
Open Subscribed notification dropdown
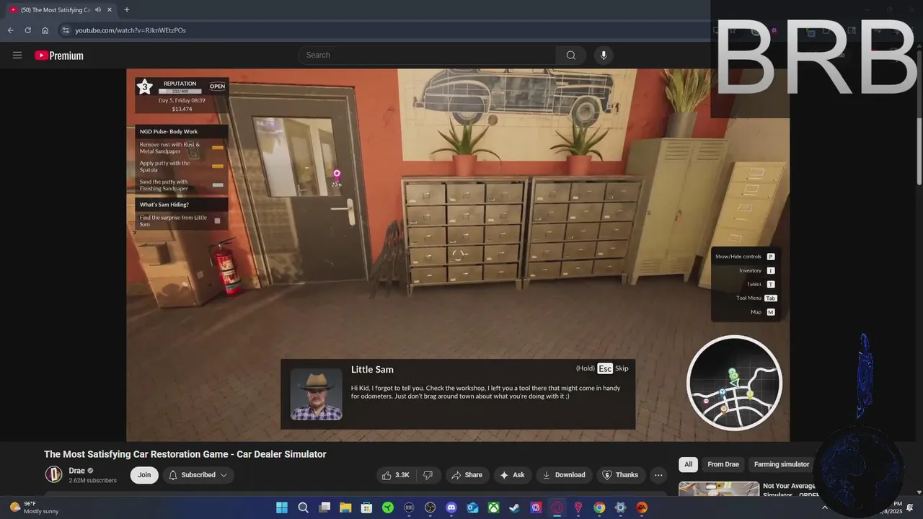point(198,475)
